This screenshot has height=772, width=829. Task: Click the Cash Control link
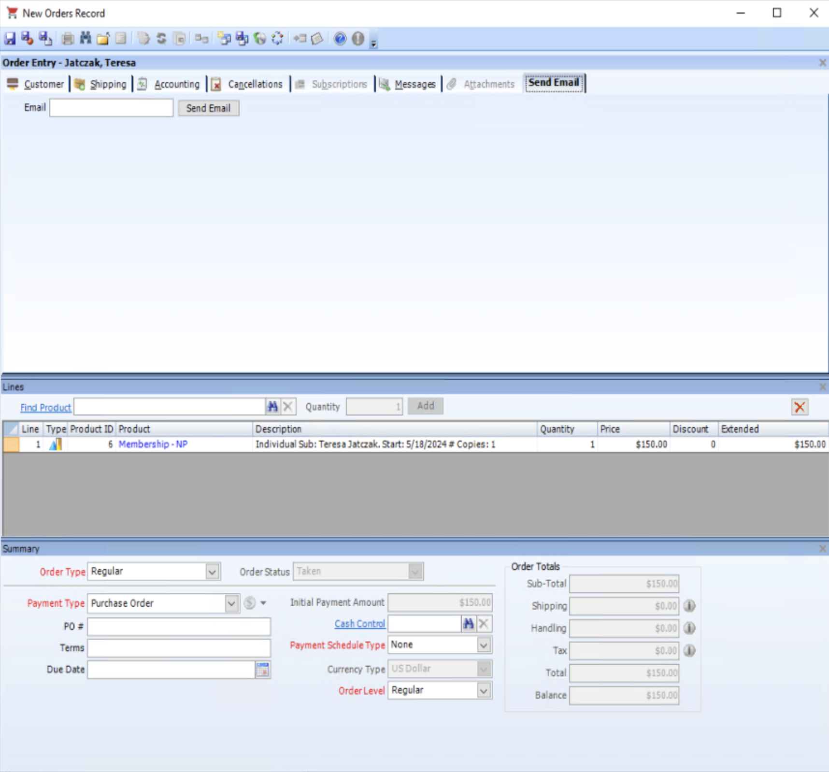coord(359,624)
